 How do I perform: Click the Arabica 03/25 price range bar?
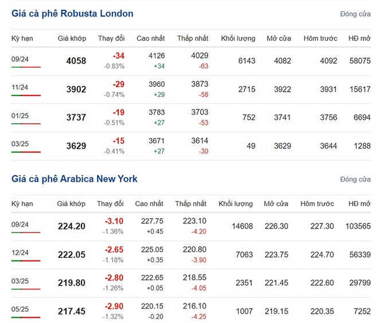(26, 289)
